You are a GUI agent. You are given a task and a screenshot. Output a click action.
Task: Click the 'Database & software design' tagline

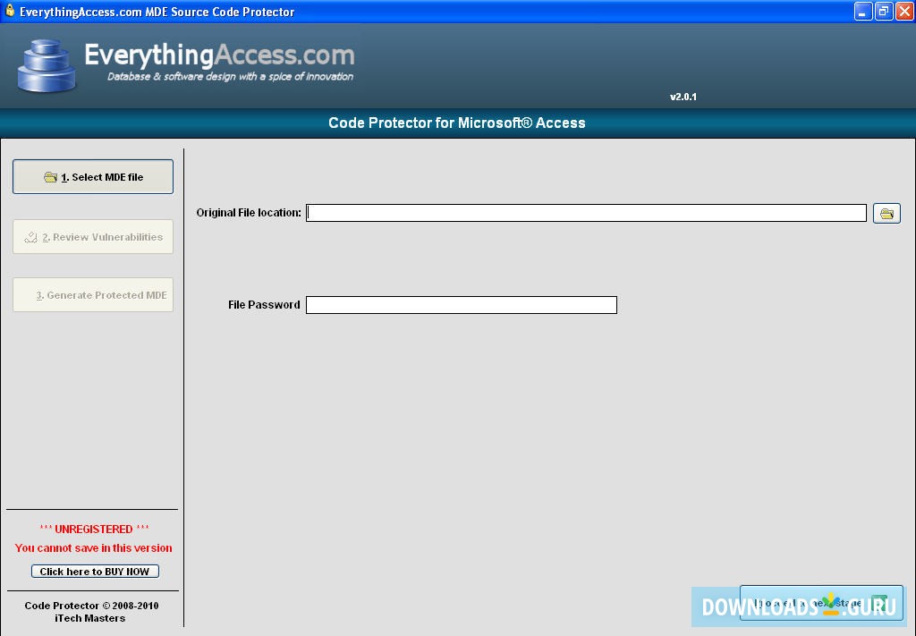click(x=230, y=77)
